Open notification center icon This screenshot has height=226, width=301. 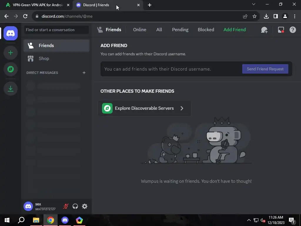tap(292, 220)
